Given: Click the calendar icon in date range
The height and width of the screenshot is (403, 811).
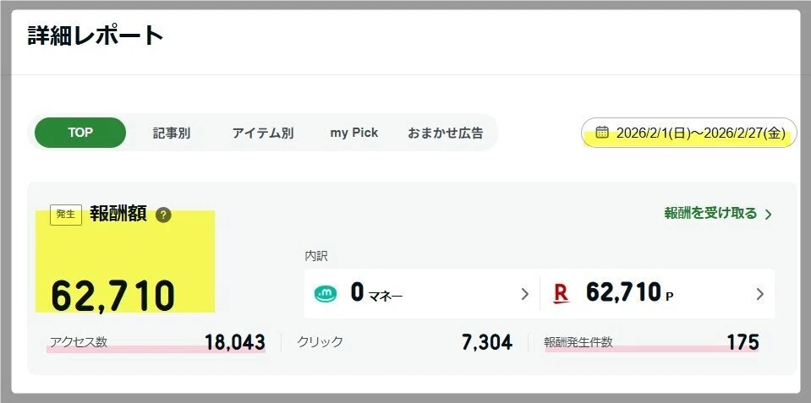Looking at the screenshot, I should 602,133.
